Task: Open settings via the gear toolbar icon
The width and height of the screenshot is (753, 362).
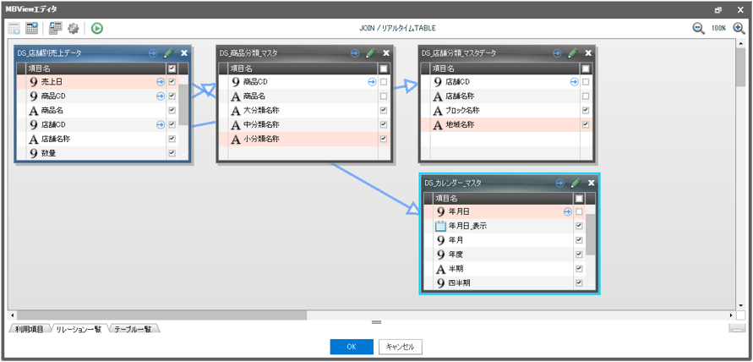Action: point(73,29)
